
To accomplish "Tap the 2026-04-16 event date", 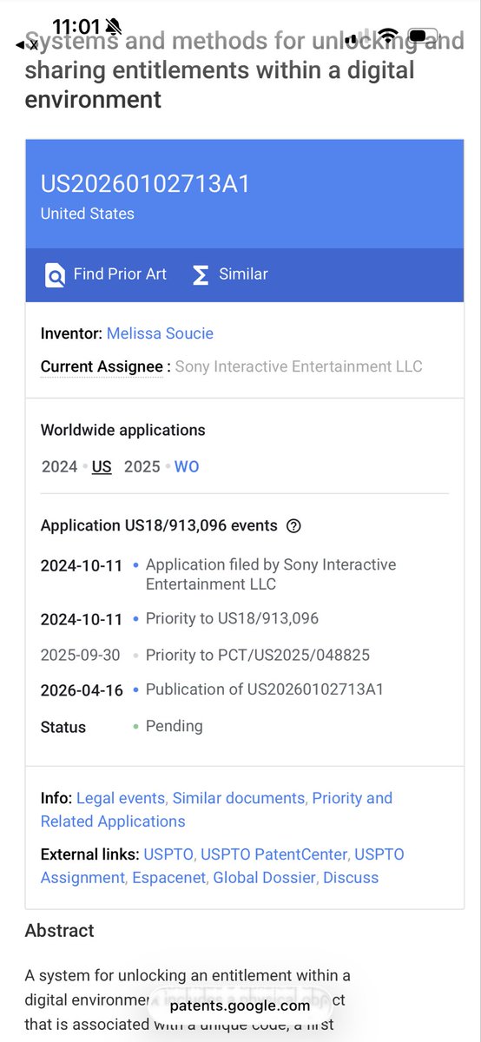I will click(x=82, y=690).
